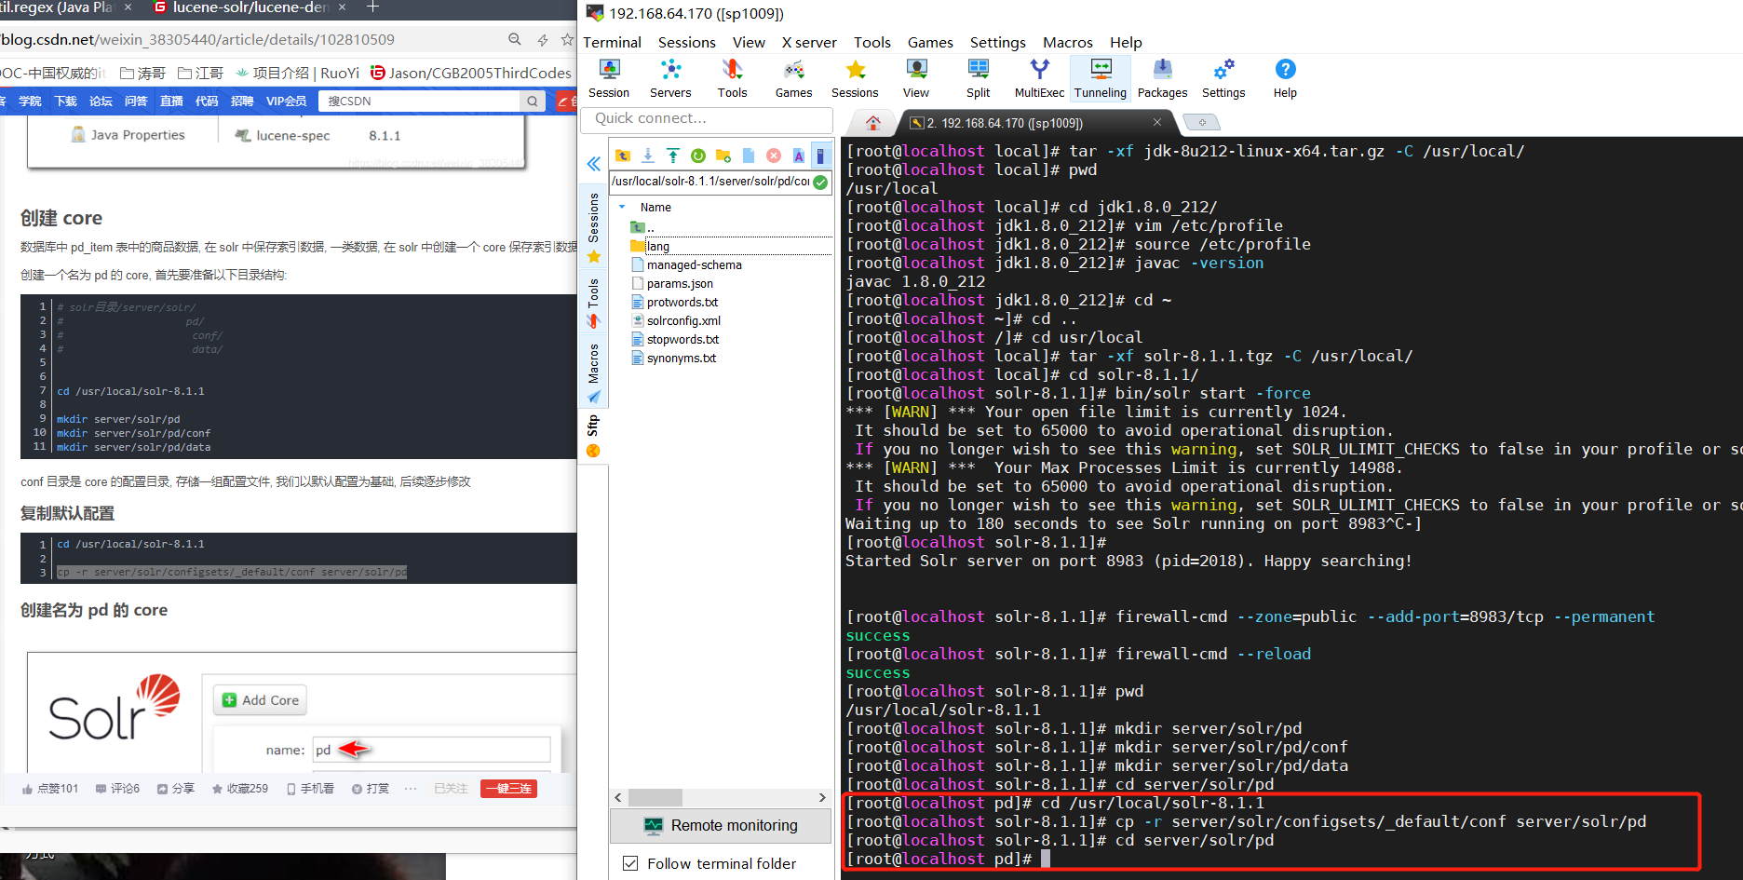1743x880 pixels.
Task: Bookmark the page with the star icon
Action: click(567, 39)
